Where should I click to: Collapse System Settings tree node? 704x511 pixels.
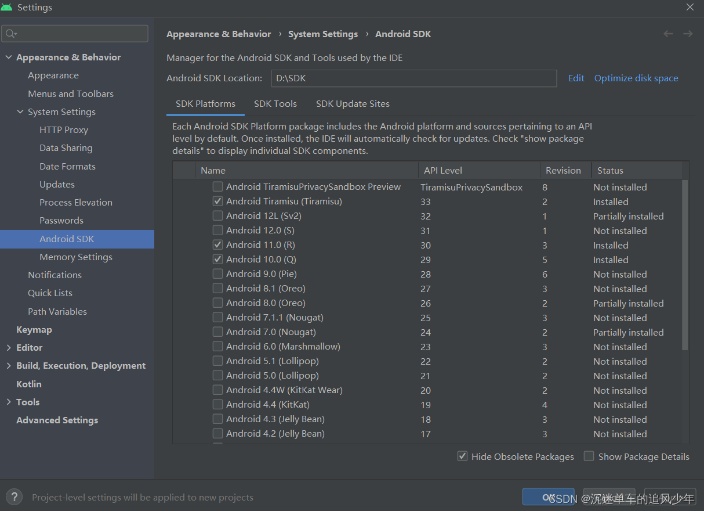coord(20,111)
